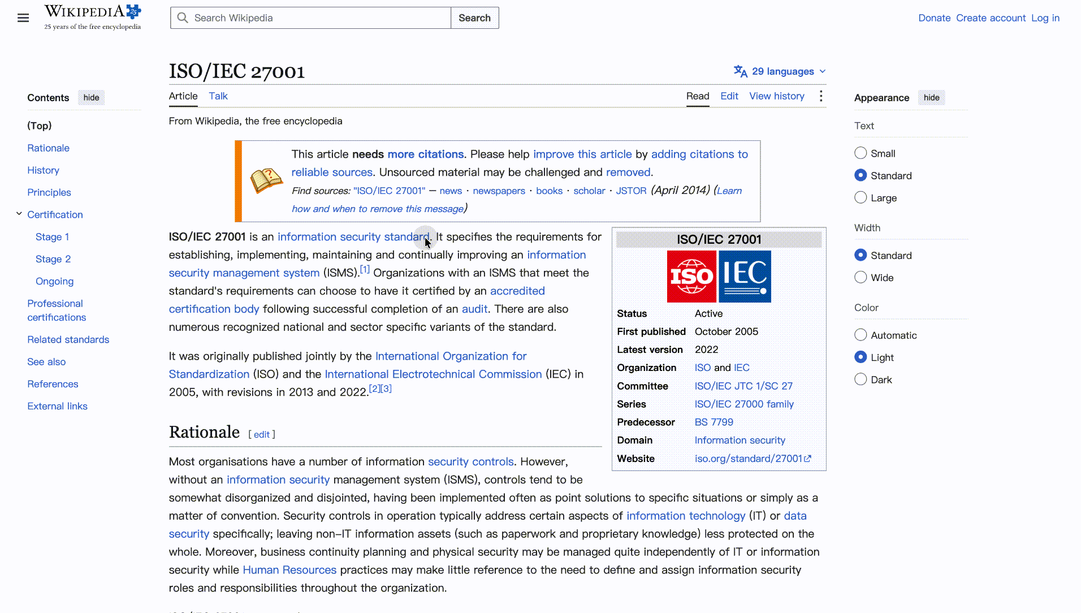
Task: Switch to the Article tab
Action: click(x=183, y=96)
